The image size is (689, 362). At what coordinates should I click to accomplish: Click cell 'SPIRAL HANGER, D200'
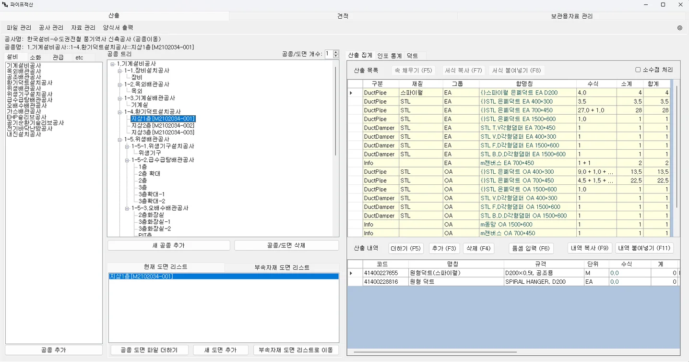(x=543, y=282)
